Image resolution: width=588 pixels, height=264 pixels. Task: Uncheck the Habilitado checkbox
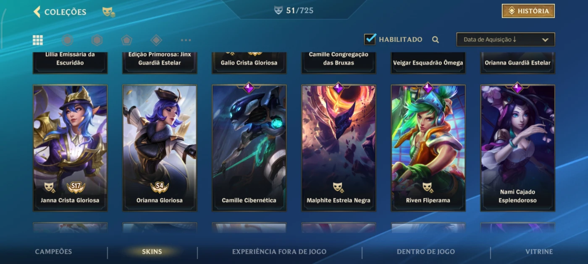pos(370,39)
